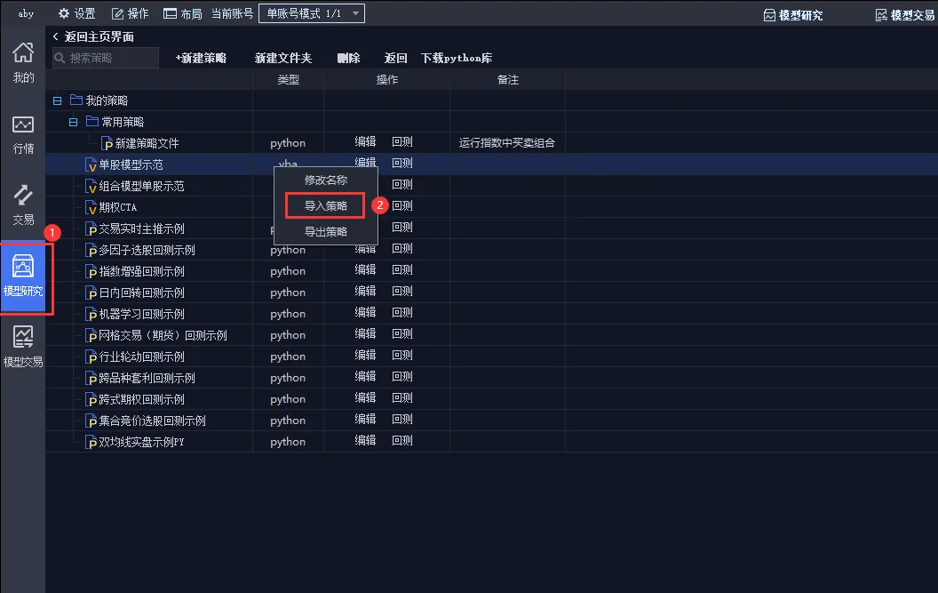Viewport: 938px width, 593px height.
Task: Click the +新建策略 button
Action: [201, 58]
